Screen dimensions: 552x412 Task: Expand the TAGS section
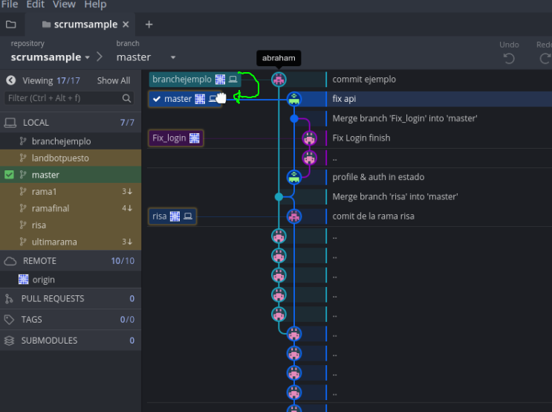tap(32, 320)
